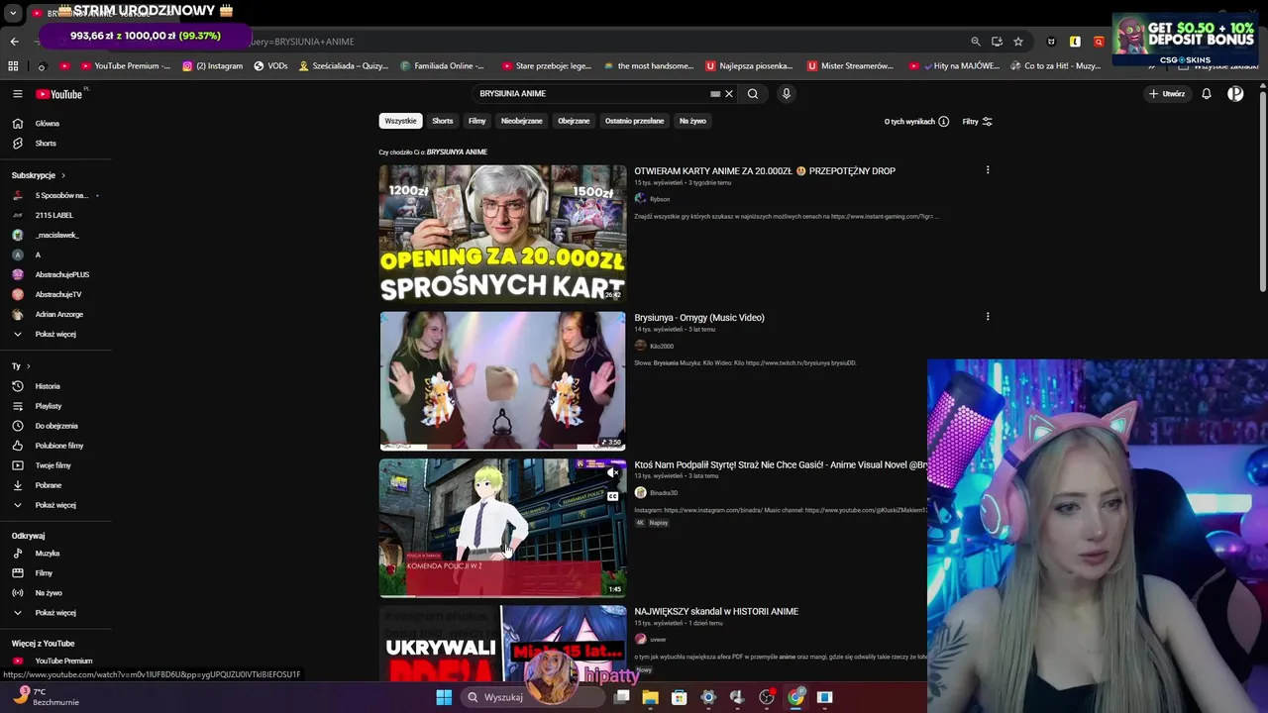Open the Rybson channel link
The width and height of the screenshot is (1268, 713).
tap(660, 199)
